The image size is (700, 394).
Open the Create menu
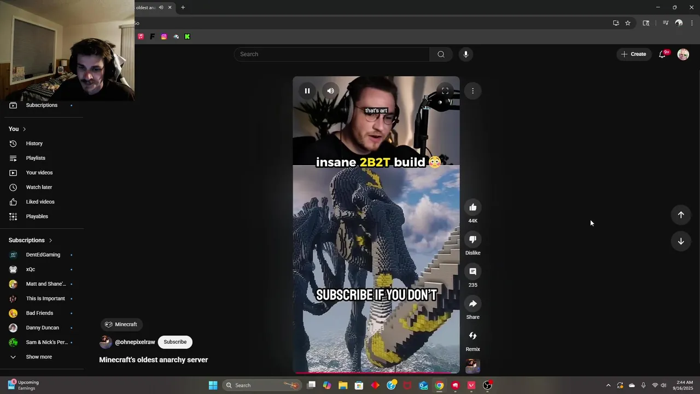coord(634,54)
